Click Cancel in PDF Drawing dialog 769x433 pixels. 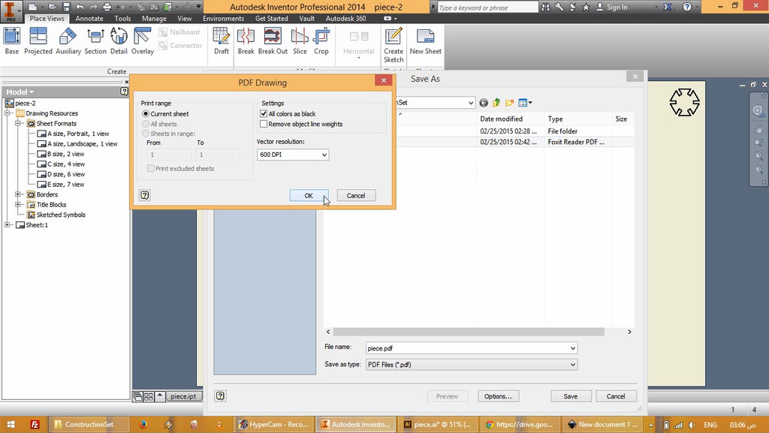pyautogui.click(x=356, y=195)
